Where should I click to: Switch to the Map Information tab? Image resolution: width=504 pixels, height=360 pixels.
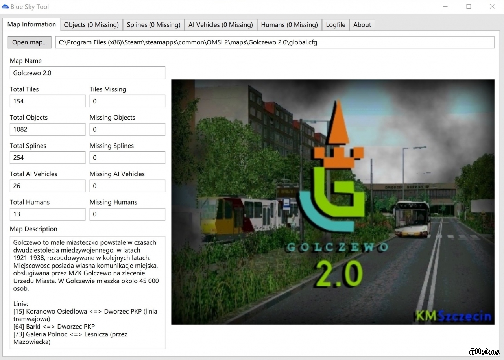tap(31, 24)
